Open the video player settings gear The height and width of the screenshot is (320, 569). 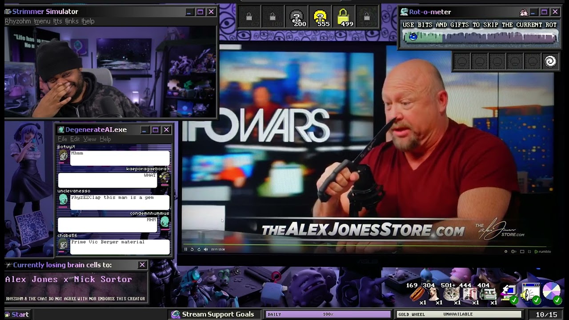click(506, 252)
